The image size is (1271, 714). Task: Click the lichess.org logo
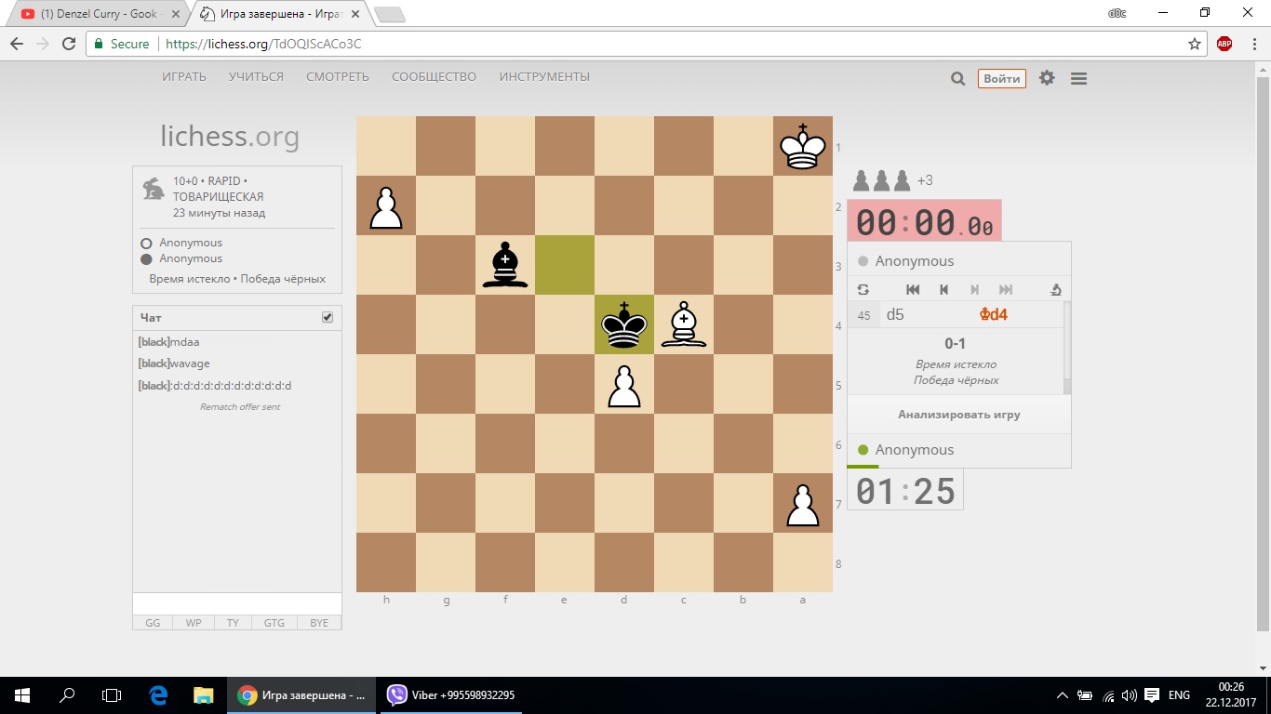click(230, 137)
